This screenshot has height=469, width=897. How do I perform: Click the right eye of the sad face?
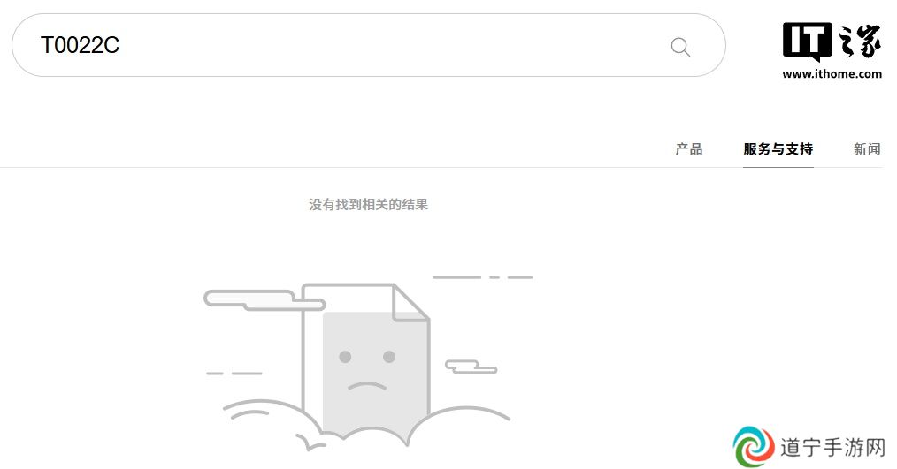pyautogui.click(x=389, y=357)
